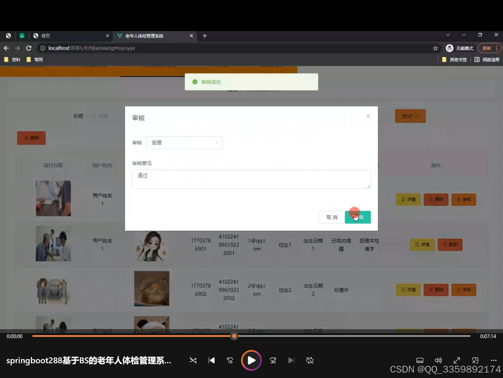Select the shuffle playback icon
The width and height of the screenshot is (503, 378).
pyautogui.click(x=193, y=360)
